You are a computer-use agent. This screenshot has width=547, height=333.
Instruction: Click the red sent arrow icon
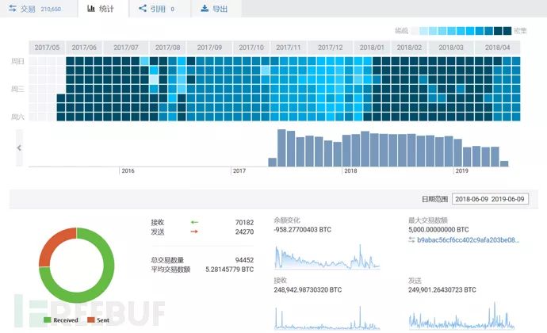195,232
